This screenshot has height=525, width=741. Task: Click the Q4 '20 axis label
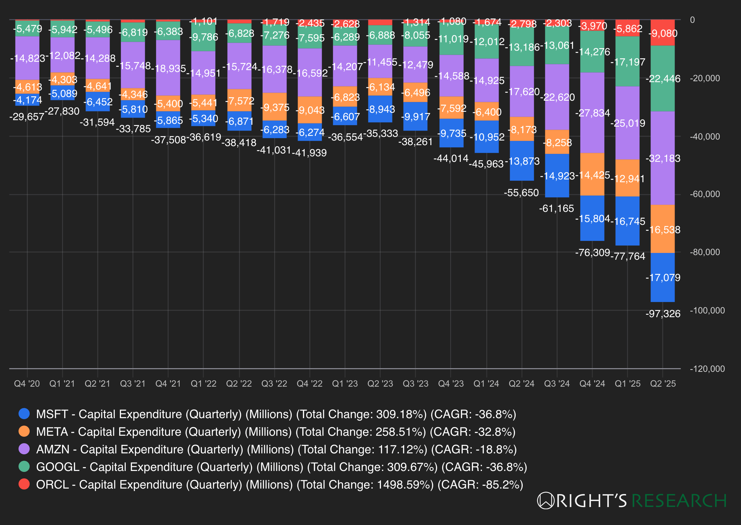(x=27, y=384)
